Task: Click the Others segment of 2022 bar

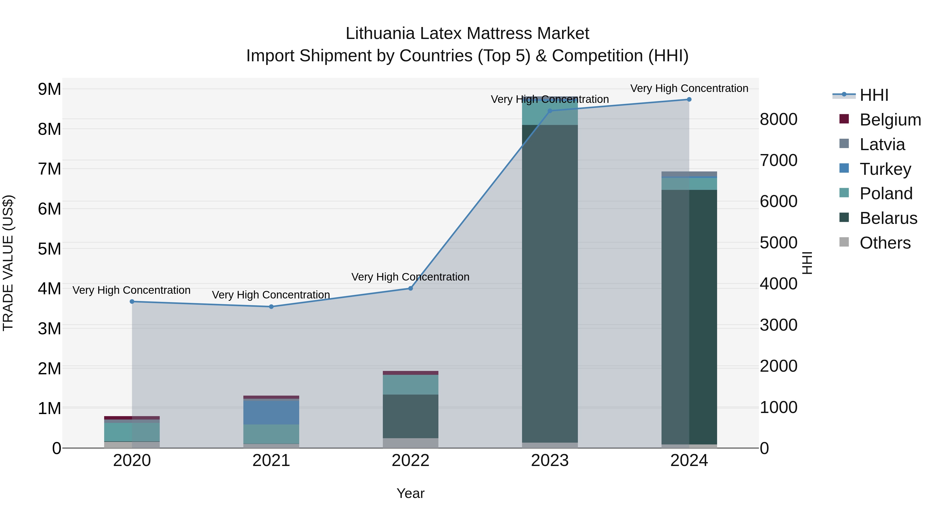Action: pos(411,443)
